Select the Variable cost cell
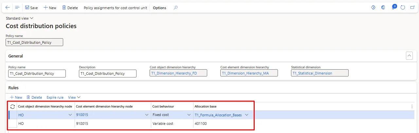The height and width of the screenshot is (133, 419). 172,124
